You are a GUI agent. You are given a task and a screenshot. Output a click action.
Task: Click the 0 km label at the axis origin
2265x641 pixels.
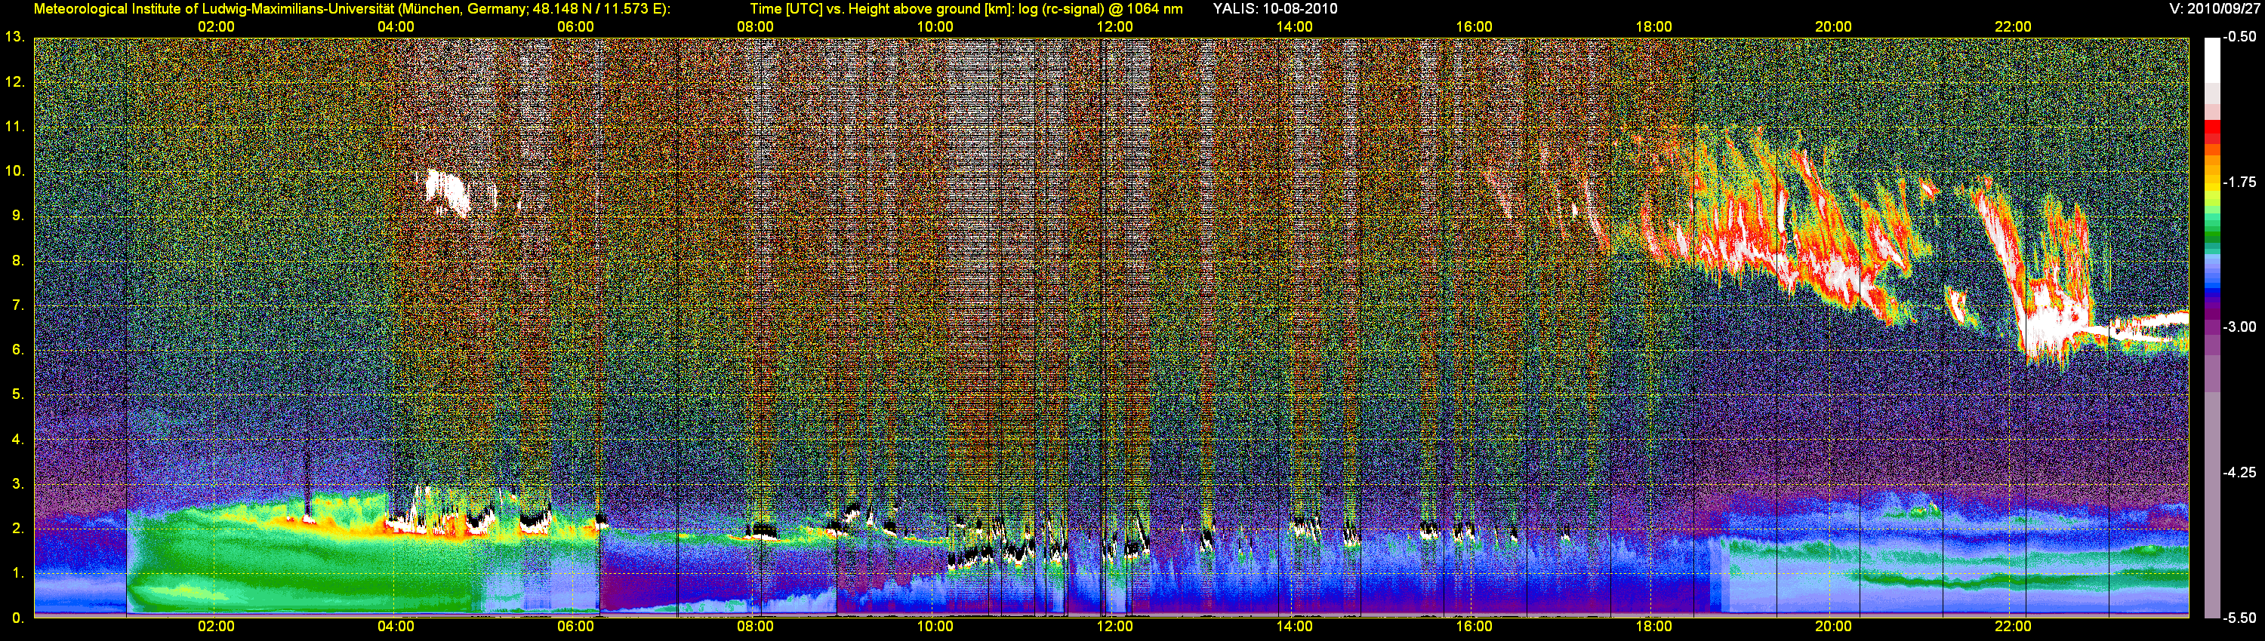[17, 618]
